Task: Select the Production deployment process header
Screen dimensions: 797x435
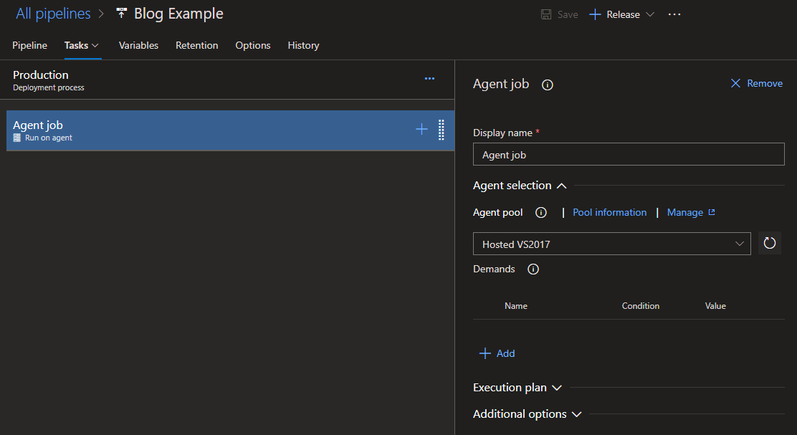Action: tap(227, 80)
